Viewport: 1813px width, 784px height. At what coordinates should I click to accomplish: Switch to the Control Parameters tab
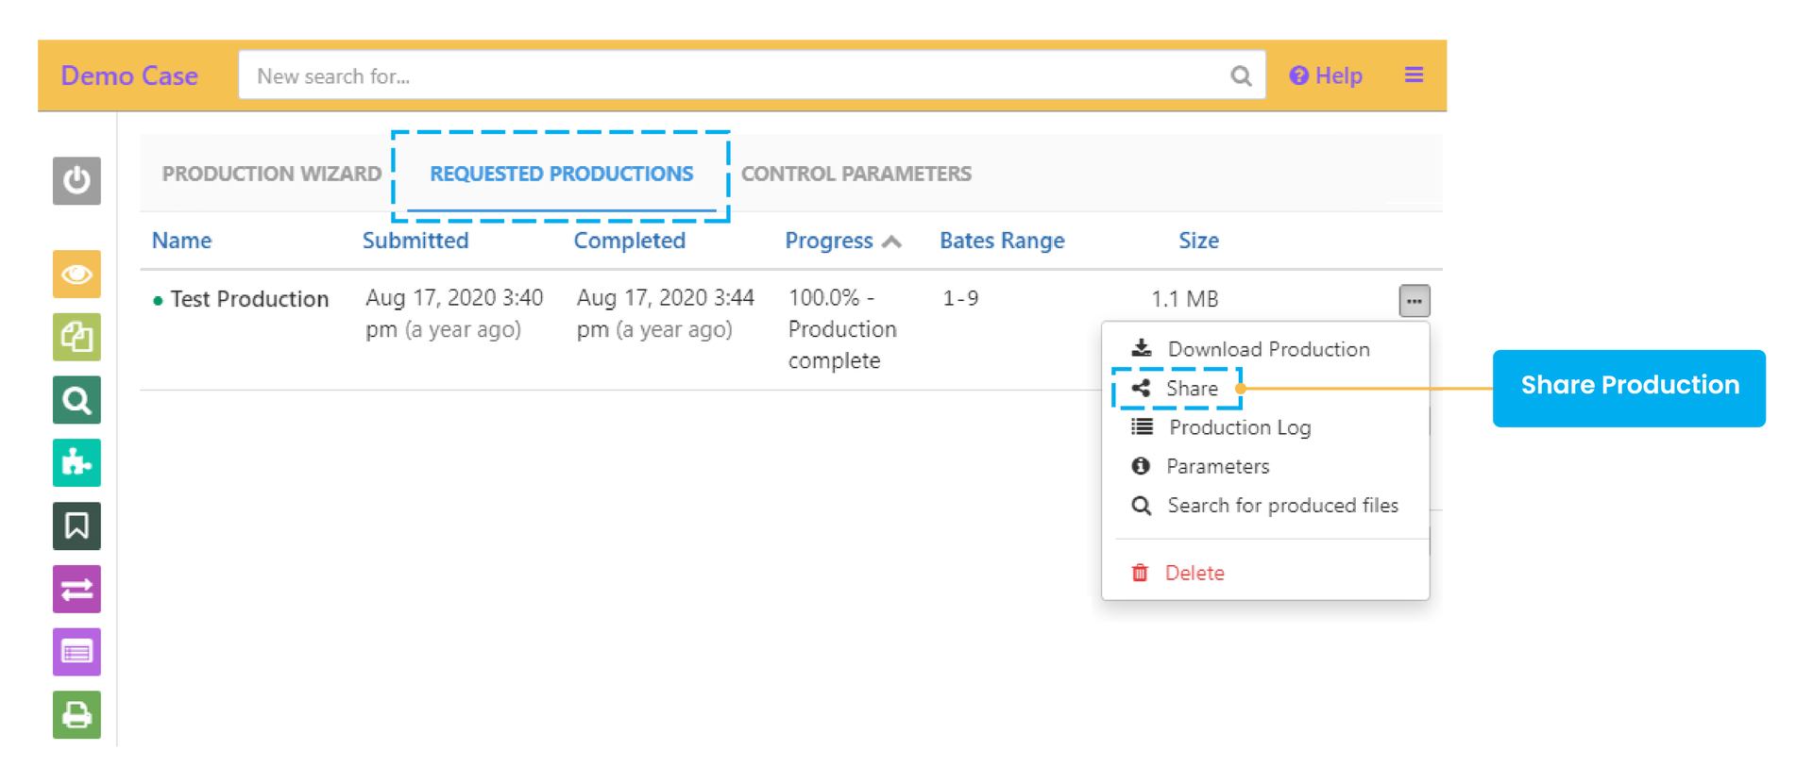856,175
